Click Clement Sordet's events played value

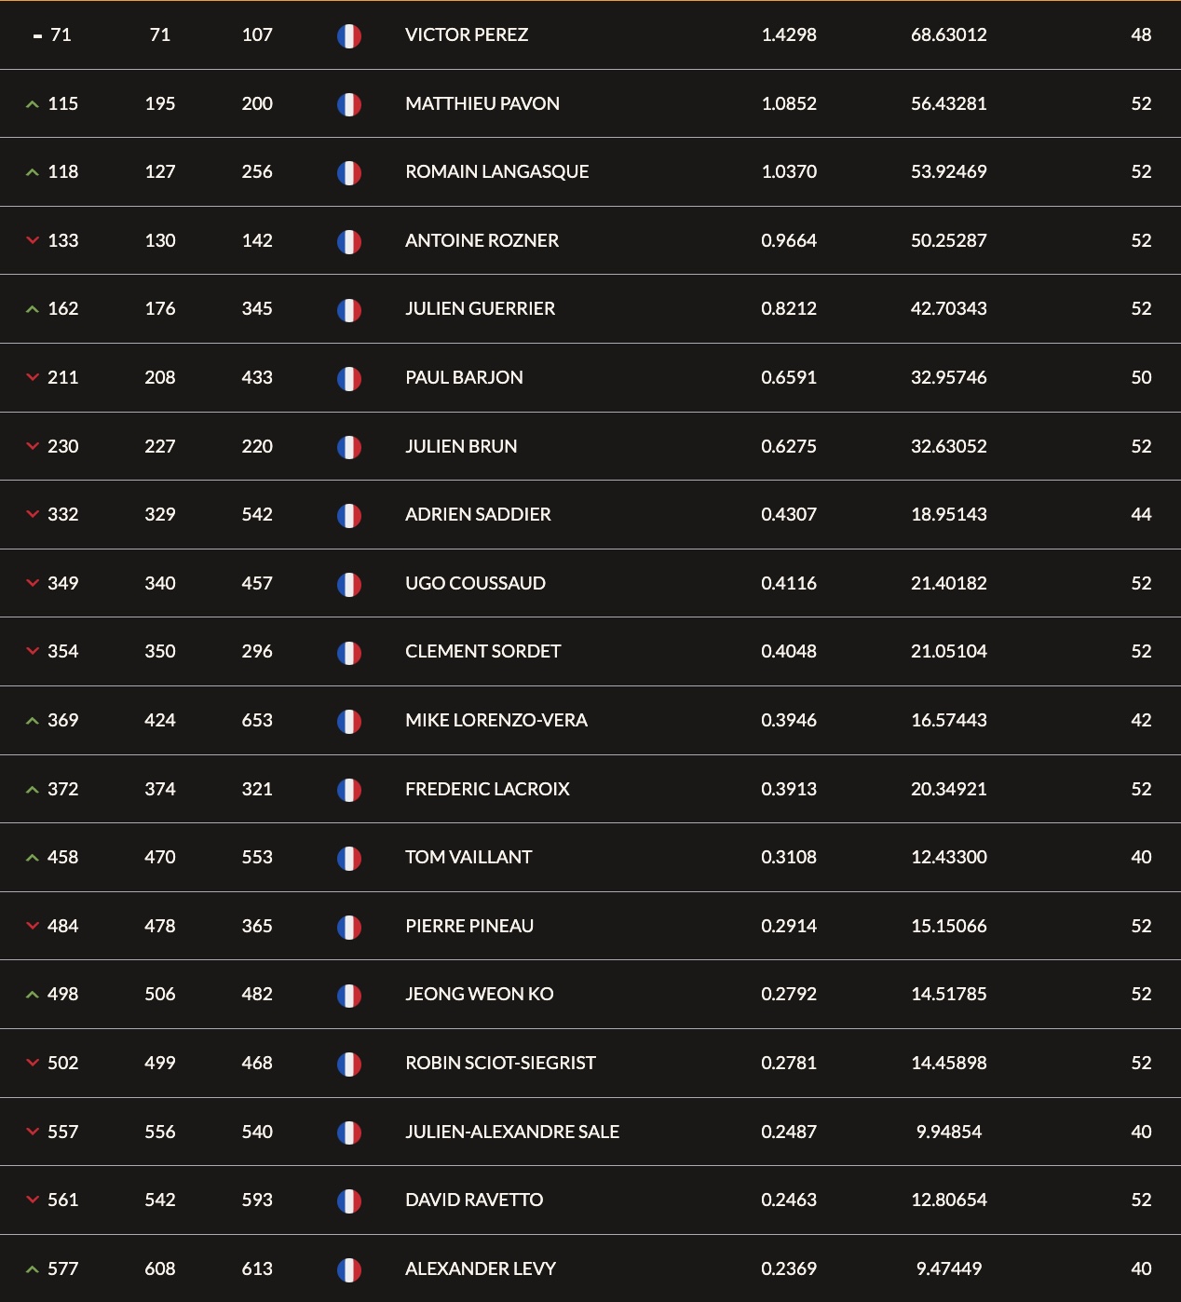coord(1141,651)
